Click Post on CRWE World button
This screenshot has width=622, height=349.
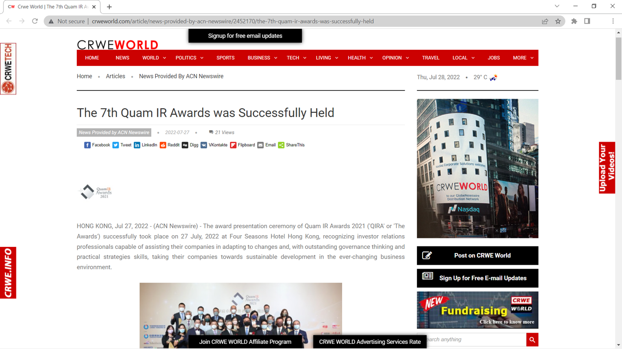(477, 256)
